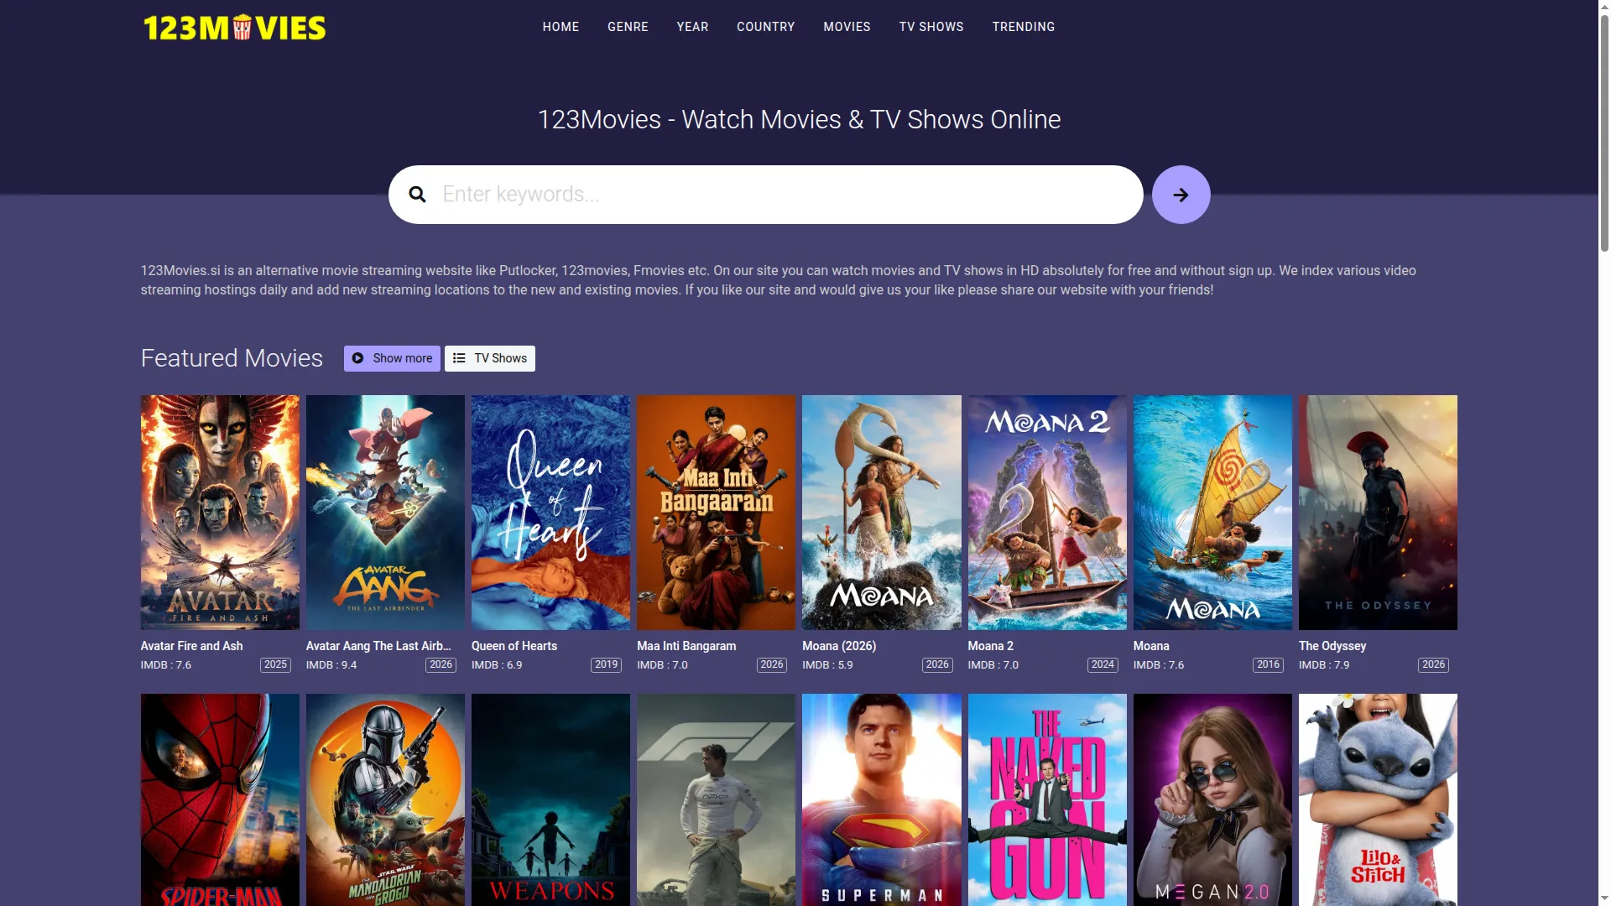Open The Odyssey poster
This screenshot has width=1611, height=906.
(x=1378, y=513)
